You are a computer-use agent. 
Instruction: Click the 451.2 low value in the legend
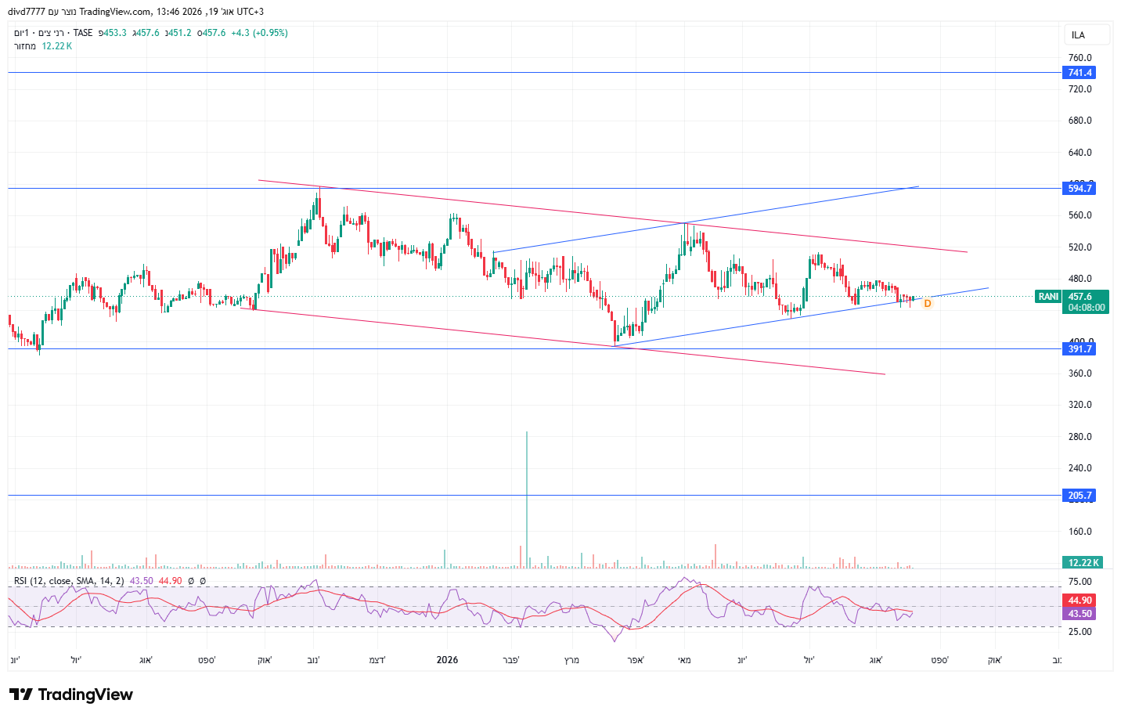pyautogui.click(x=180, y=33)
